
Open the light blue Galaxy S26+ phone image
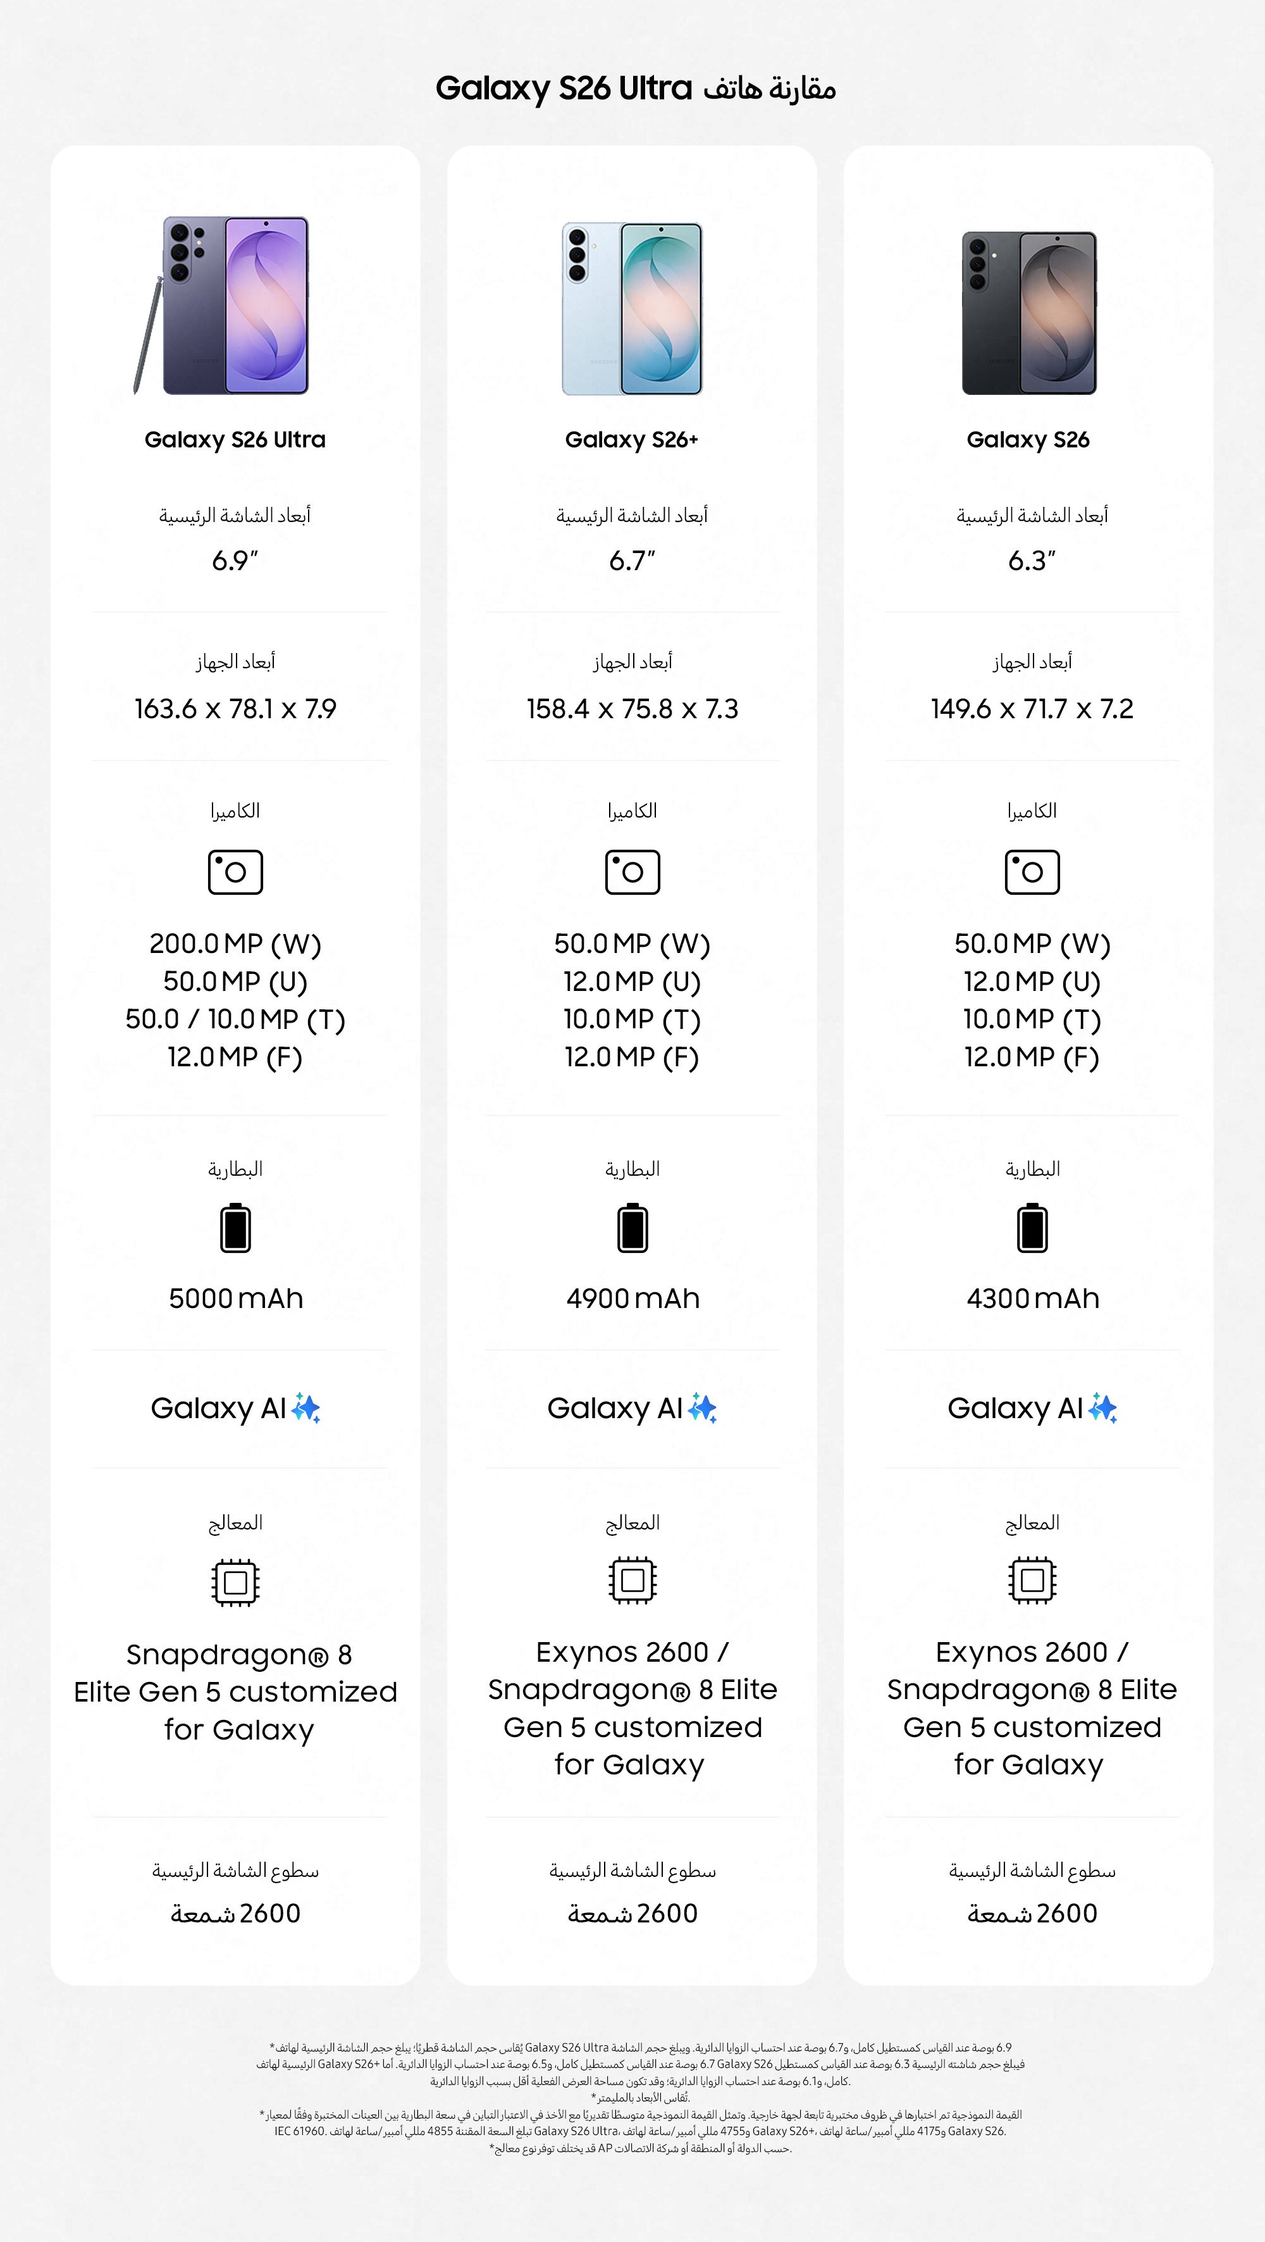click(632, 309)
